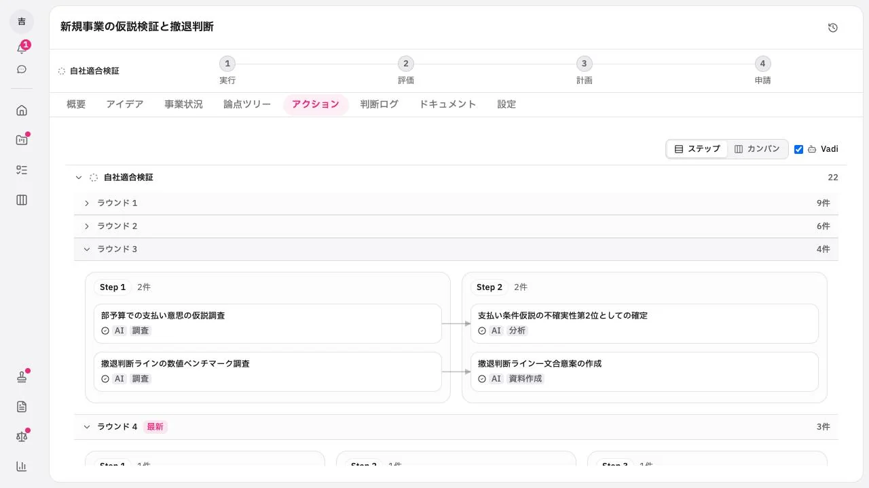Click the 資料作成 tag
The height and width of the screenshot is (488, 869).
pos(525,379)
